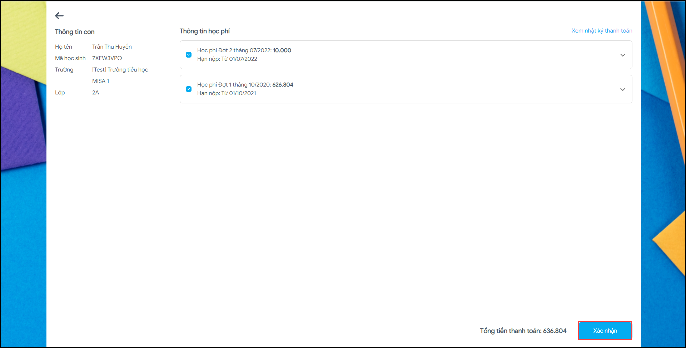
Task: Click the Học phí Đợt 1 tháng 10/2020 title
Action: tap(245, 85)
